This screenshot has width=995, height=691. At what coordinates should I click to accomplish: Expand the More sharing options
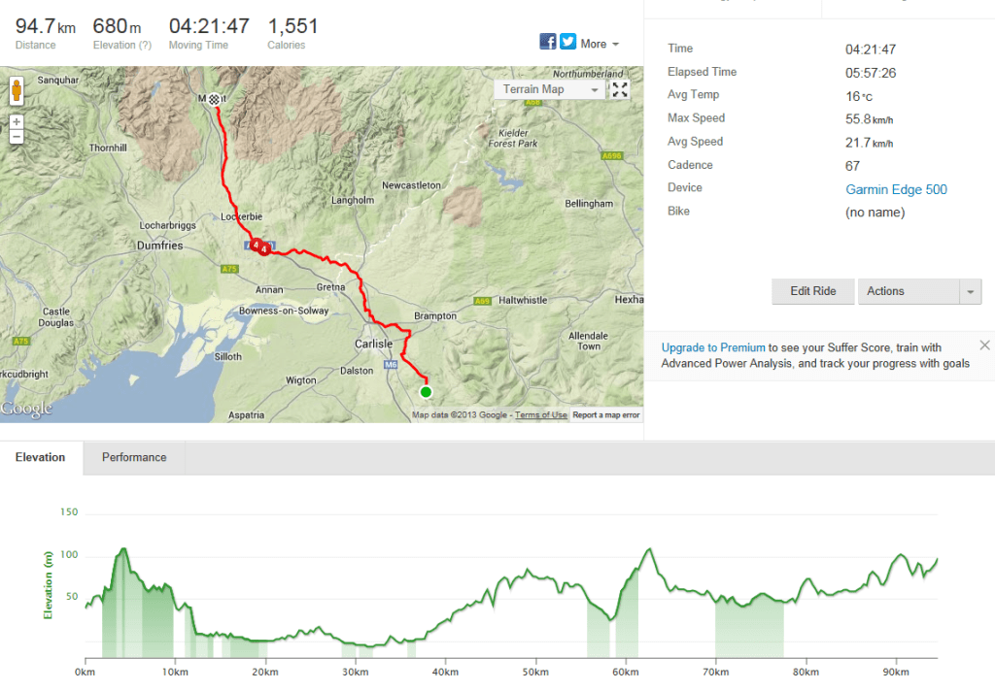[600, 44]
